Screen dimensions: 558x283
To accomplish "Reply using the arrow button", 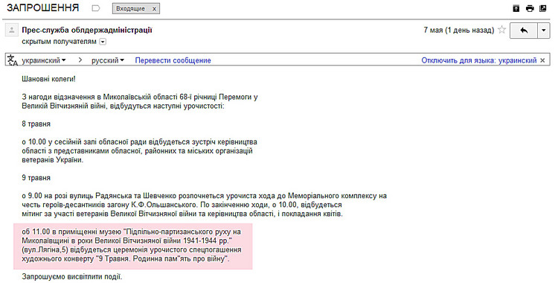I will point(524,31).
